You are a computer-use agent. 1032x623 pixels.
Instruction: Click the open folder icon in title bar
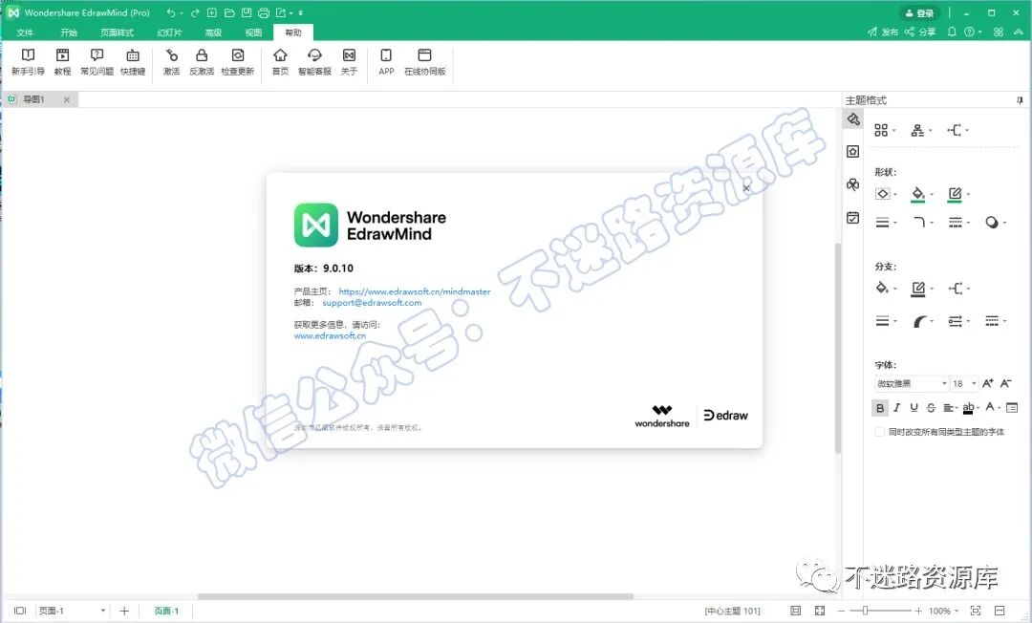click(229, 12)
